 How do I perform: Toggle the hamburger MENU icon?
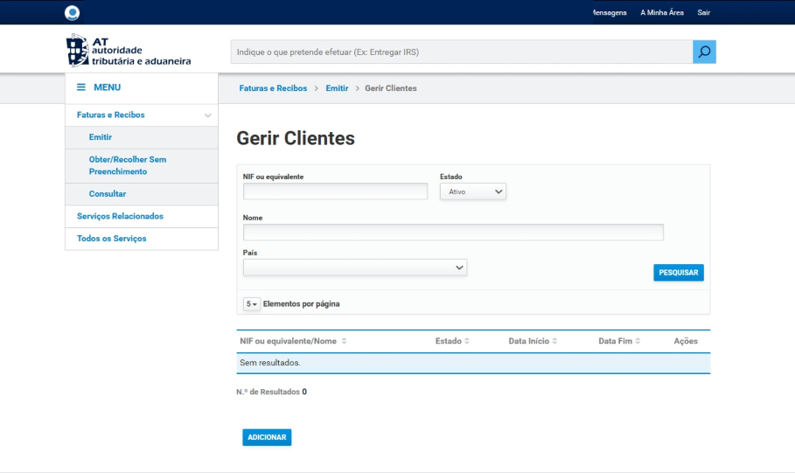tap(81, 87)
